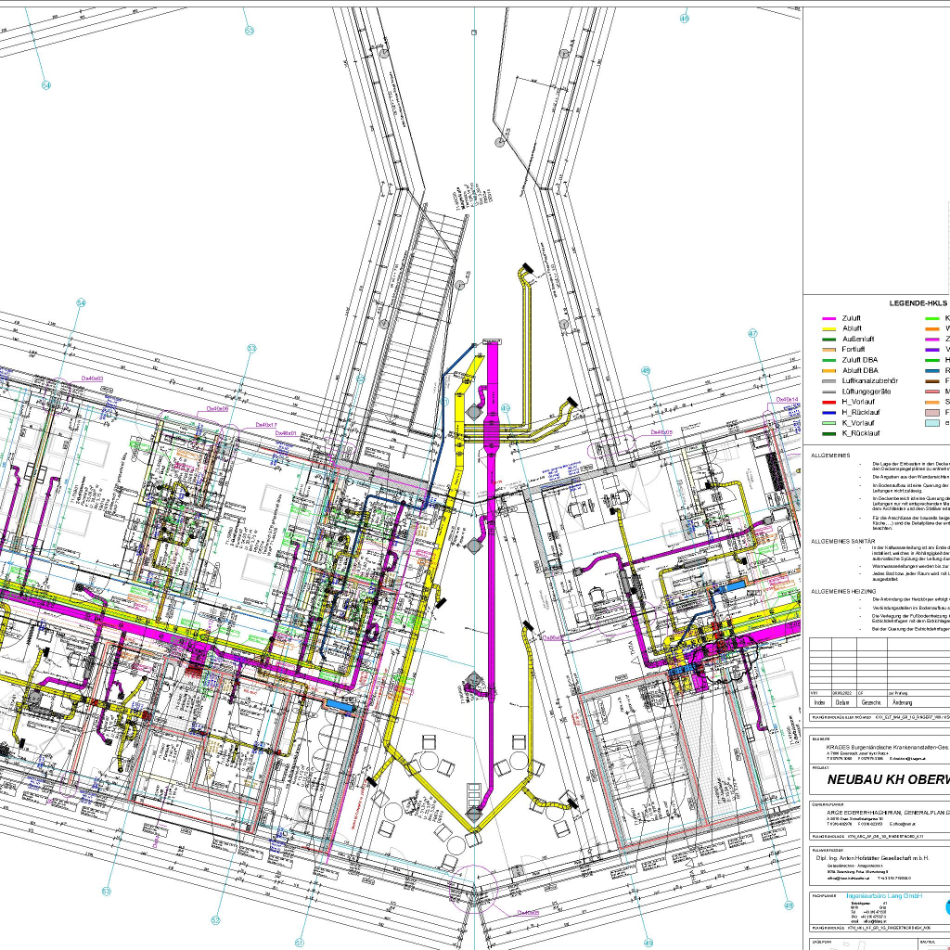
Task: Click the 'Gezeichn.' revision table header
Action: pos(871,703)
